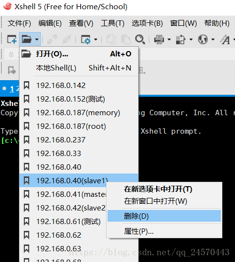235x262 pixels.
Task: Select session 192.168.0.187(memory)
Action: 79,113
